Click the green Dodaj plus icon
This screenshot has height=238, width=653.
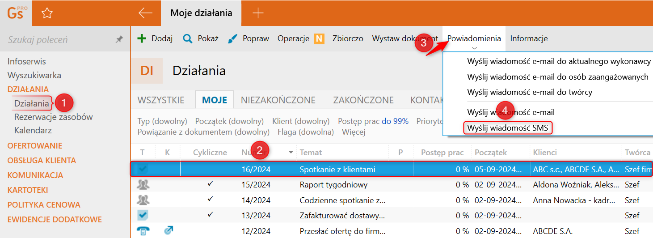142,38
